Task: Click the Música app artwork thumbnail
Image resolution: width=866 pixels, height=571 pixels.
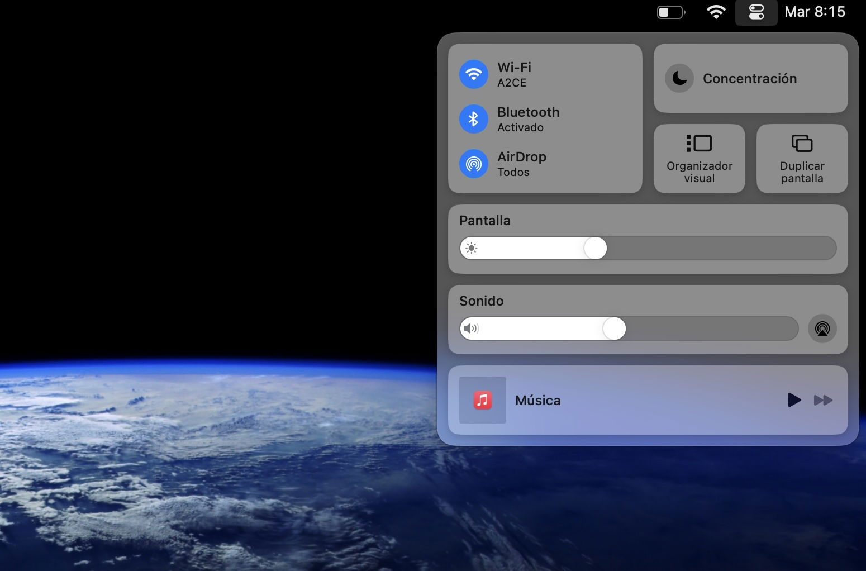Action: coord(483,400)
